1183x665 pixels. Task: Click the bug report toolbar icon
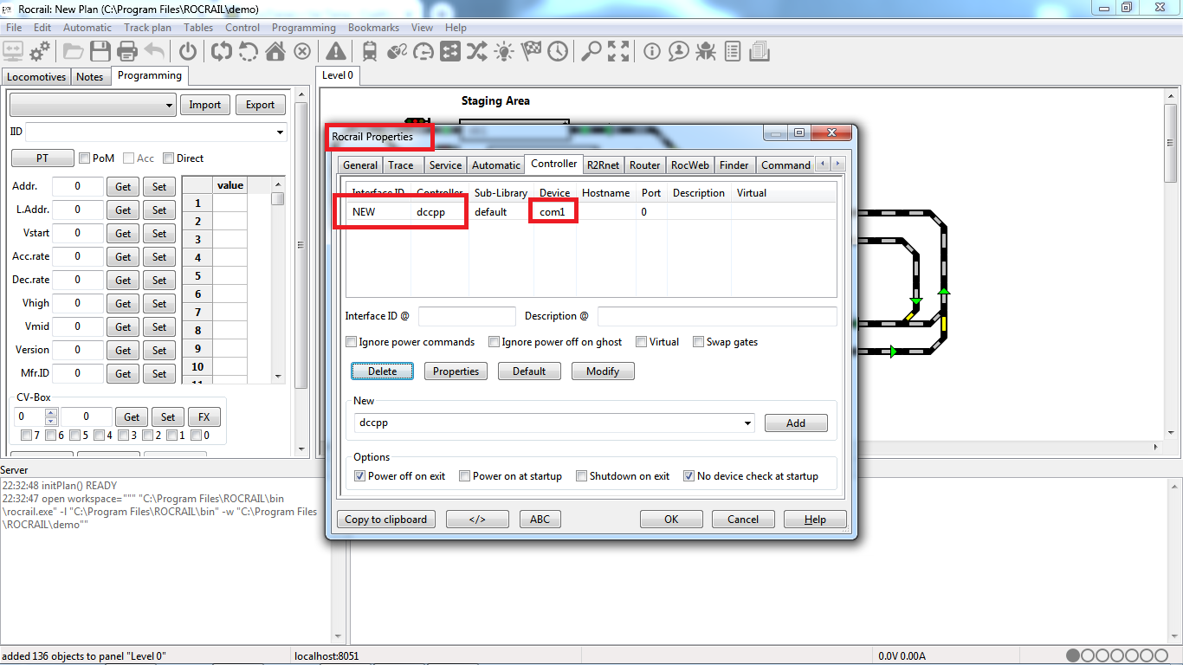point(705,51)
